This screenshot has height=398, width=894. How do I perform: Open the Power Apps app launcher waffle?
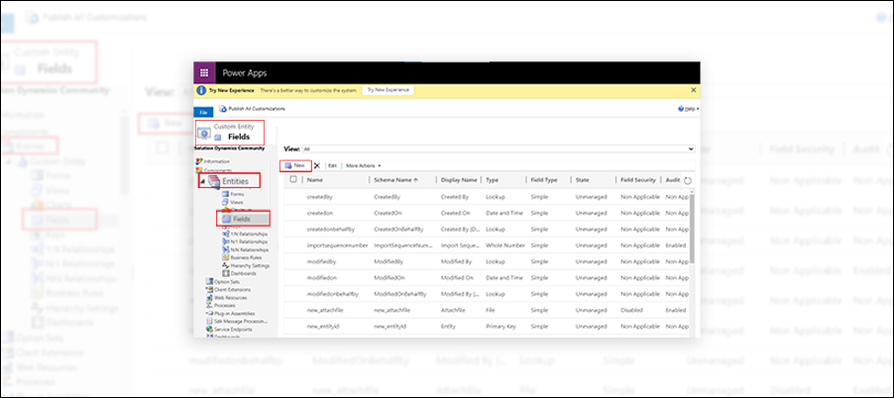[x=205, y=73]
